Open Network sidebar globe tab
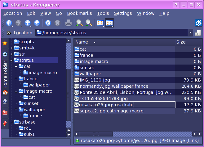 pos(5,102)
